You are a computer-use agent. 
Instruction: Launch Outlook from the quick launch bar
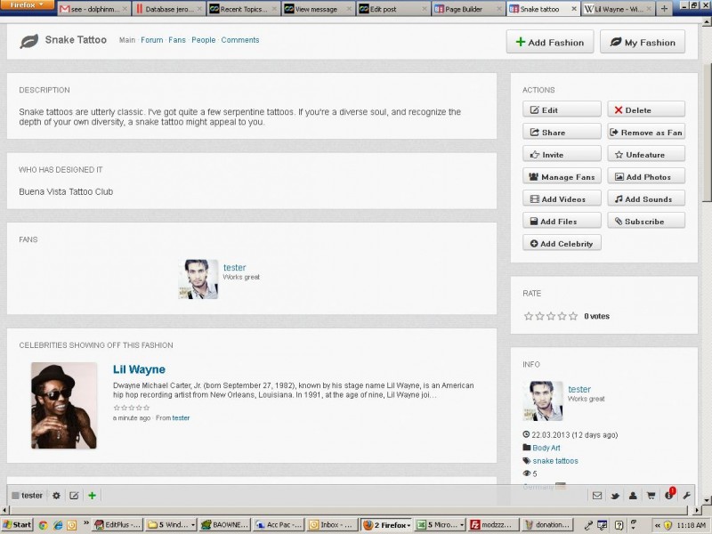(72, 525)
